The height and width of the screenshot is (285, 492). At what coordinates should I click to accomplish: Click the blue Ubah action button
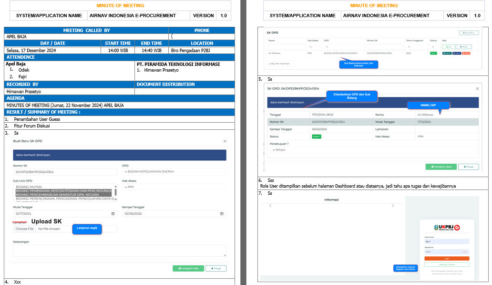coord(456,53)
